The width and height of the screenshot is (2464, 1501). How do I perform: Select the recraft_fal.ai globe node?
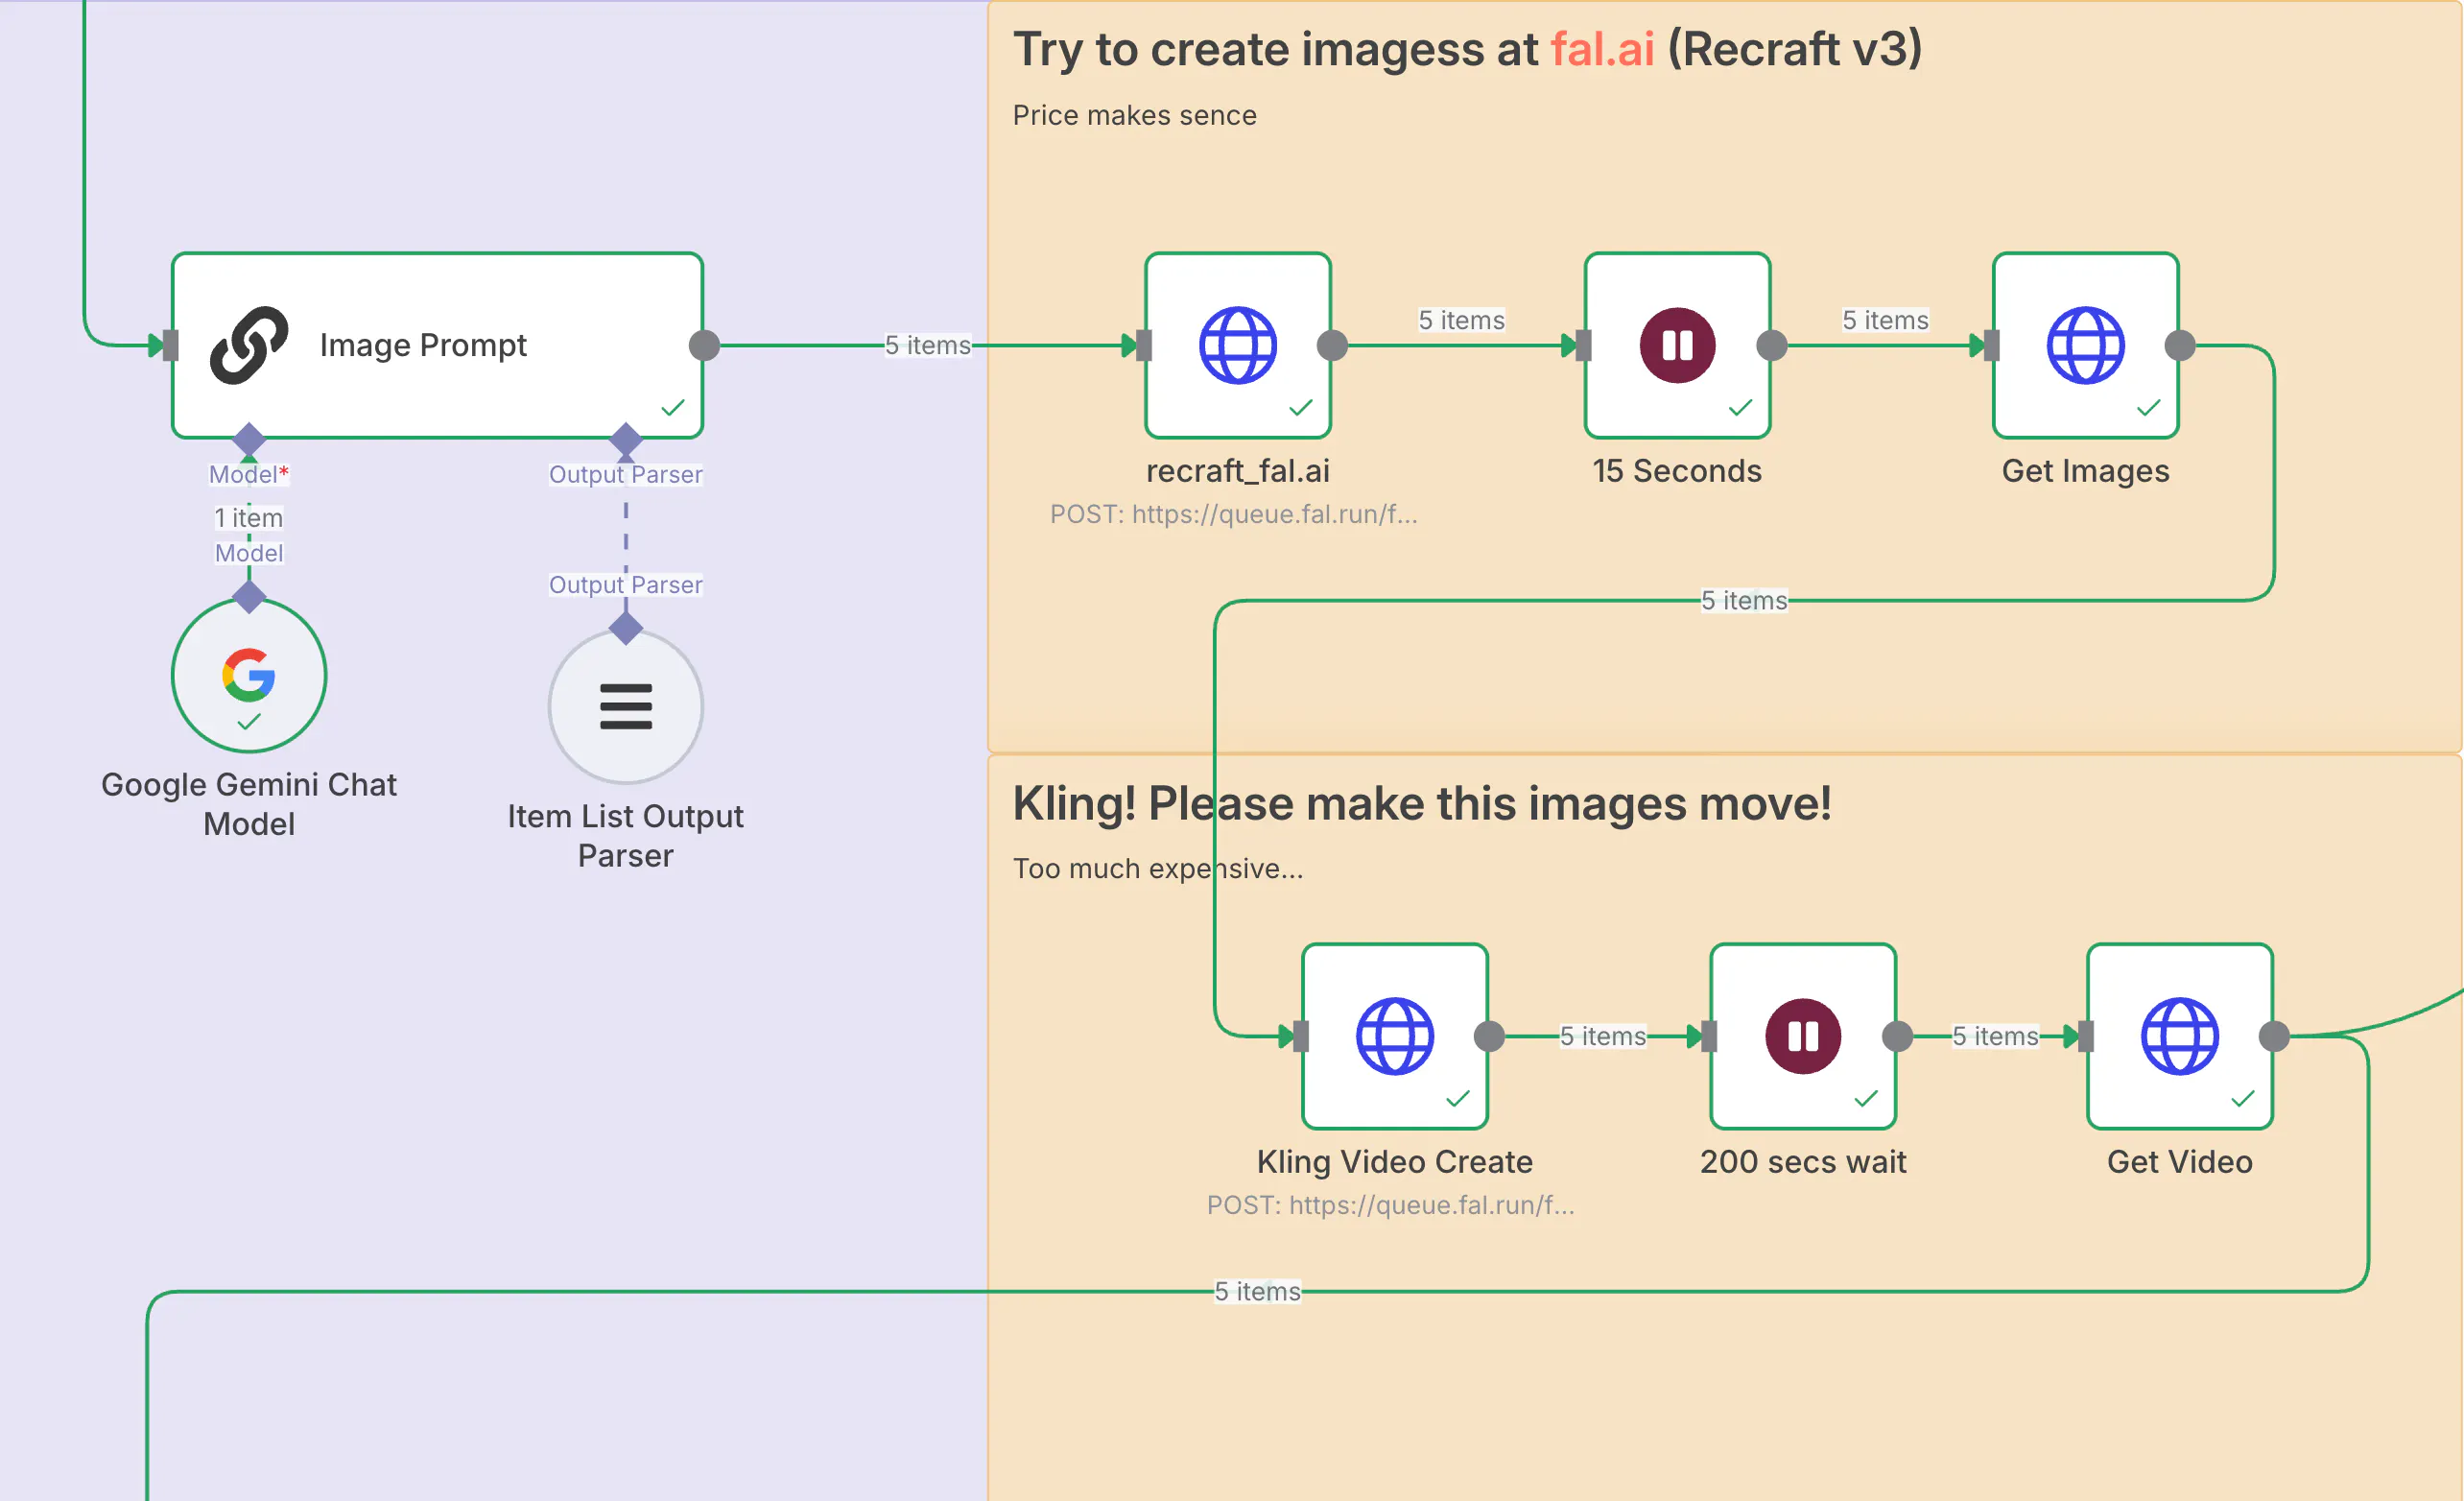pos(1237,345)
